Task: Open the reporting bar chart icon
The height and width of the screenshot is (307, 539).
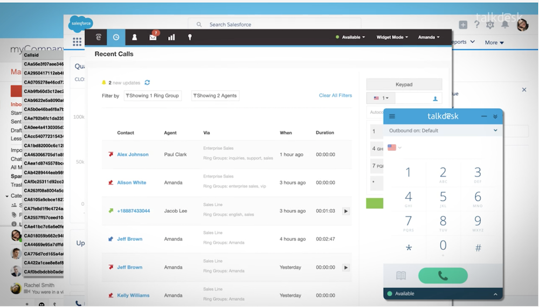Action: pos(171,37)
